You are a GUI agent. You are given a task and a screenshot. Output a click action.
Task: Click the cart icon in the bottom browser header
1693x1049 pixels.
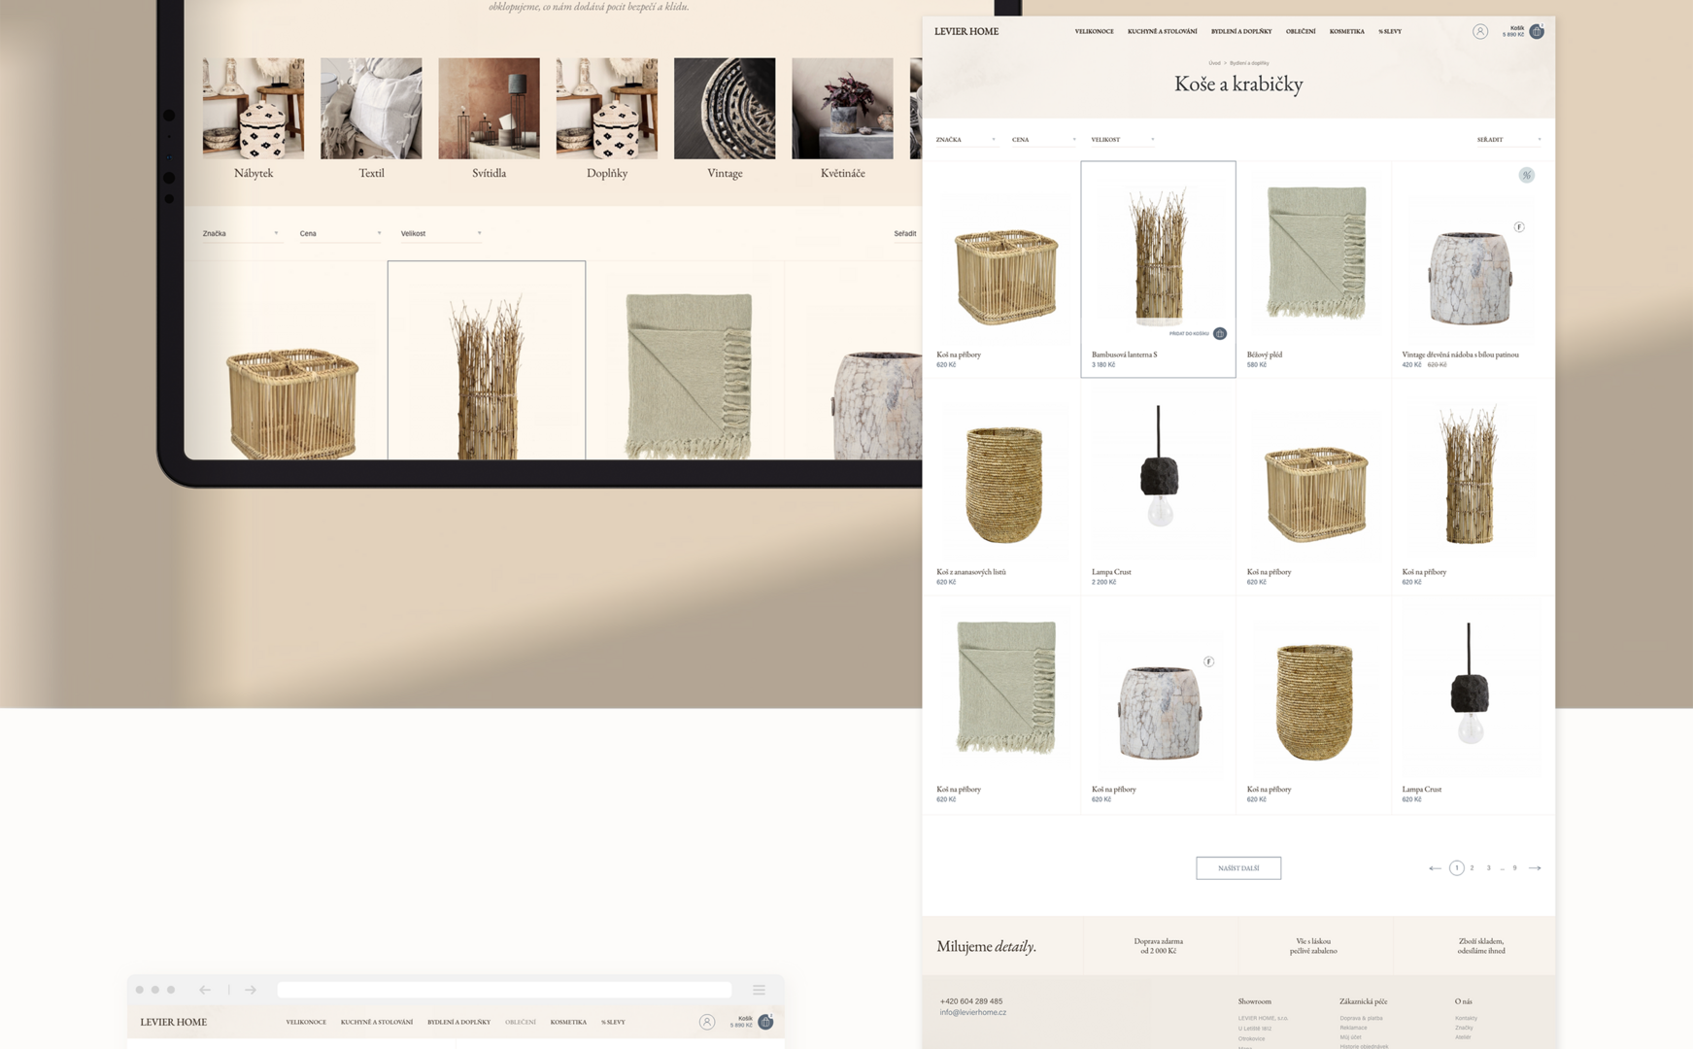tap(765, 1022)
